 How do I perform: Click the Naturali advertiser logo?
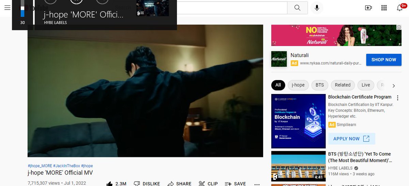[279, 59]
